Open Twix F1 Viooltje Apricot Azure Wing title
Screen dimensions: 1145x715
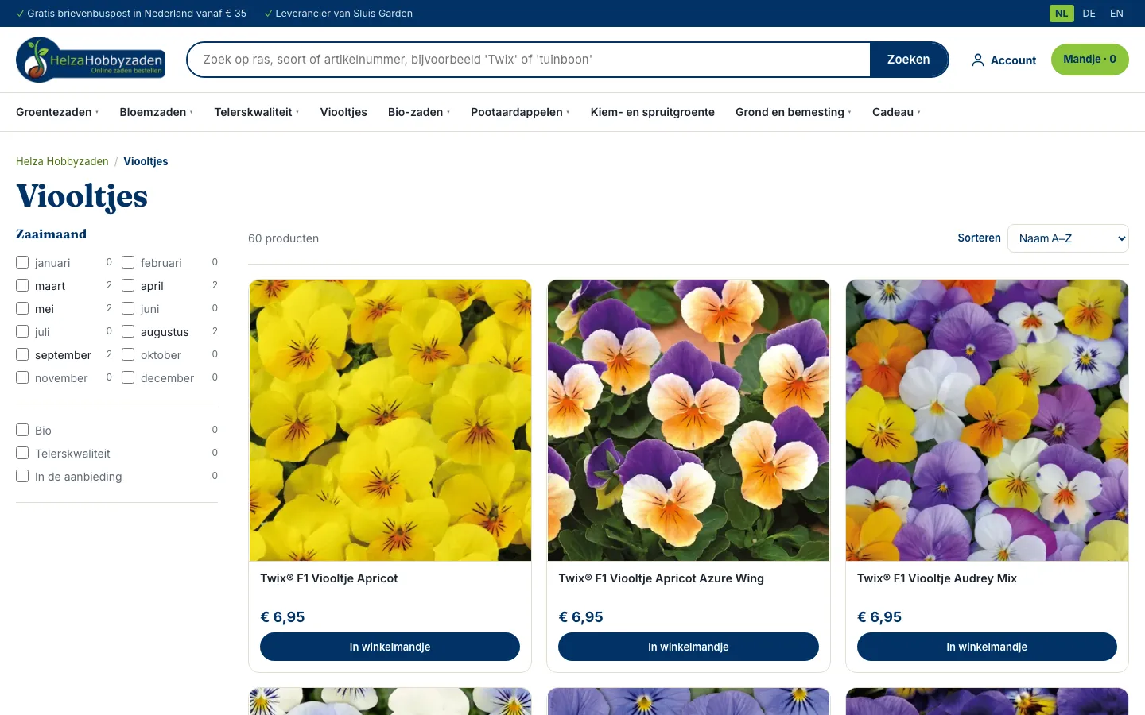pos(661,578)
